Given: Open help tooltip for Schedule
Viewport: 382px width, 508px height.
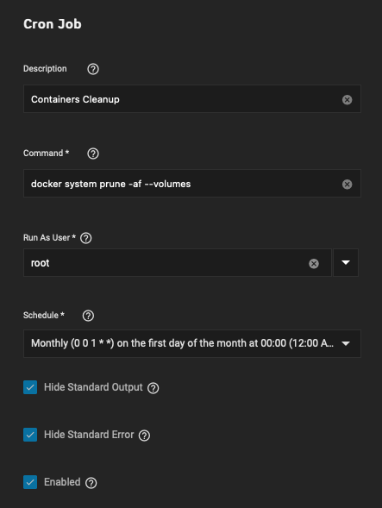Looking at the screenshot, I should (x=88, y=316).
